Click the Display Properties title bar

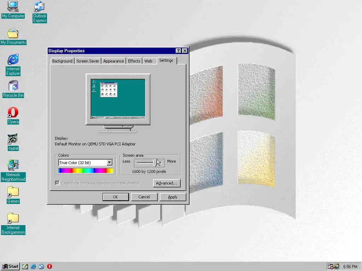tap(112, 51)
